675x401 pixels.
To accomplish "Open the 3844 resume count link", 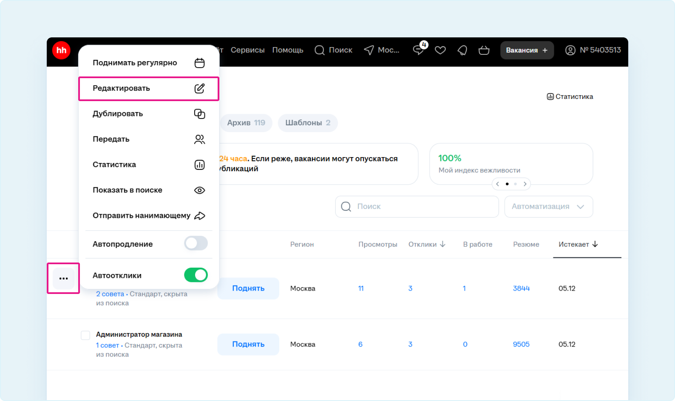I will point(521,288).
